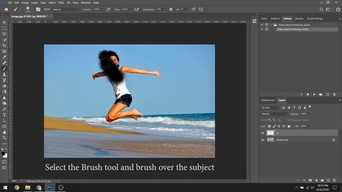Select the Lasso tool
The width and height of the screenshot is (342, 192).
[4, 34]
